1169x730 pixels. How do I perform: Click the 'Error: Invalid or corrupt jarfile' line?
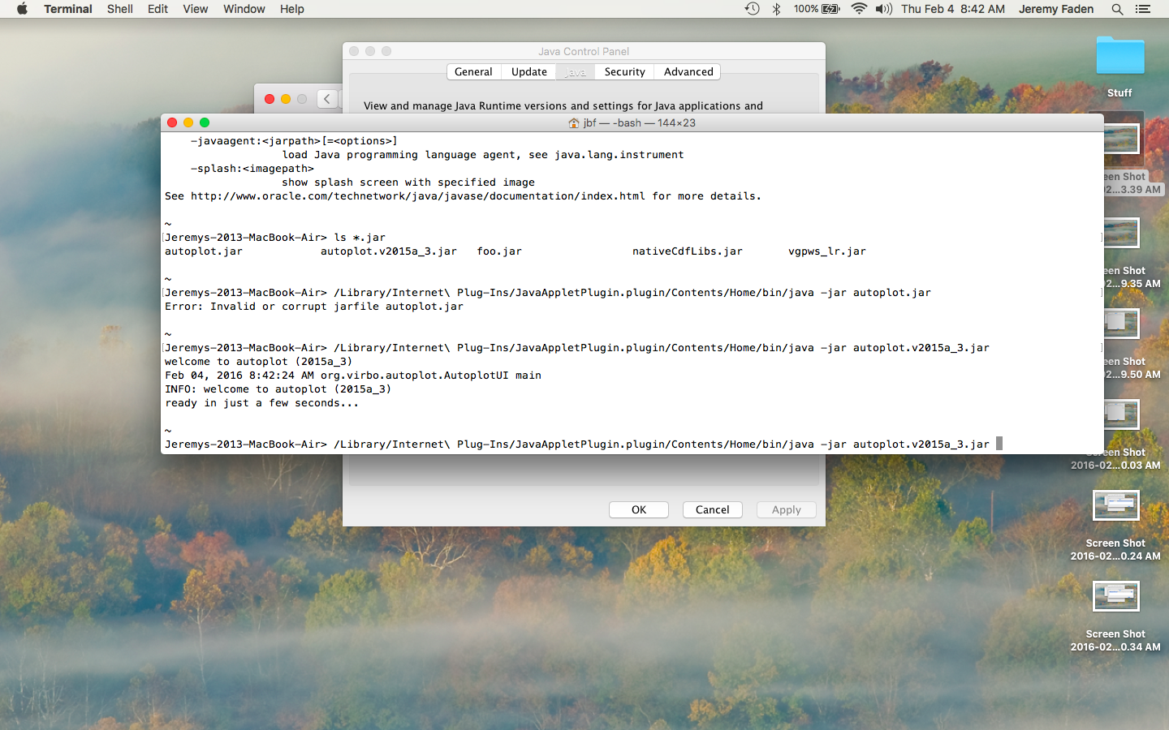[x=314, y=307]
